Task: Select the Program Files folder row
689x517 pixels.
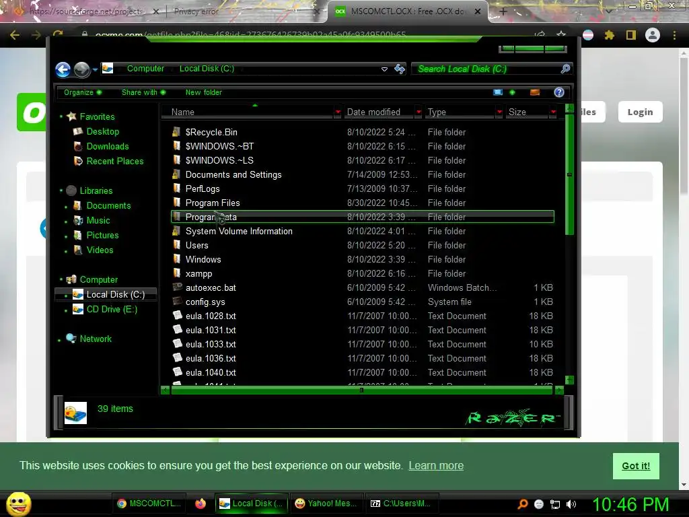Action: tap(363, 203)
